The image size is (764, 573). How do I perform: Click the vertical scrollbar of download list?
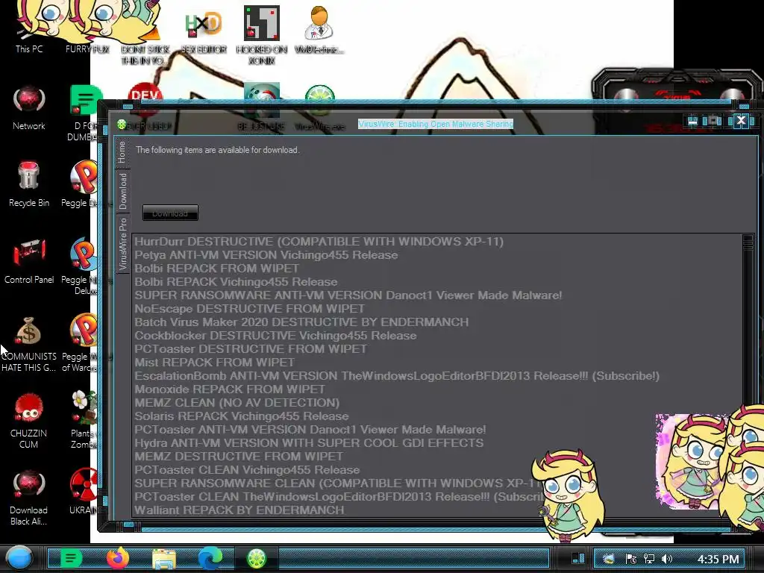(x=748, y=375)
